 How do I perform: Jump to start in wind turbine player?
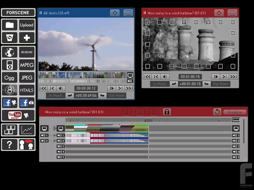[x=147, y=77]
